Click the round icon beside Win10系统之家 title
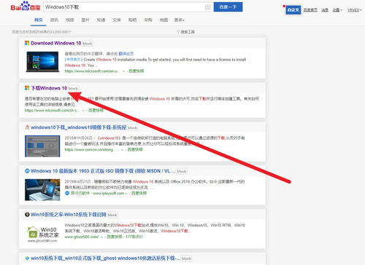Image resolution: width=365 pixels, height=265 pixels. tap(27, 215)
